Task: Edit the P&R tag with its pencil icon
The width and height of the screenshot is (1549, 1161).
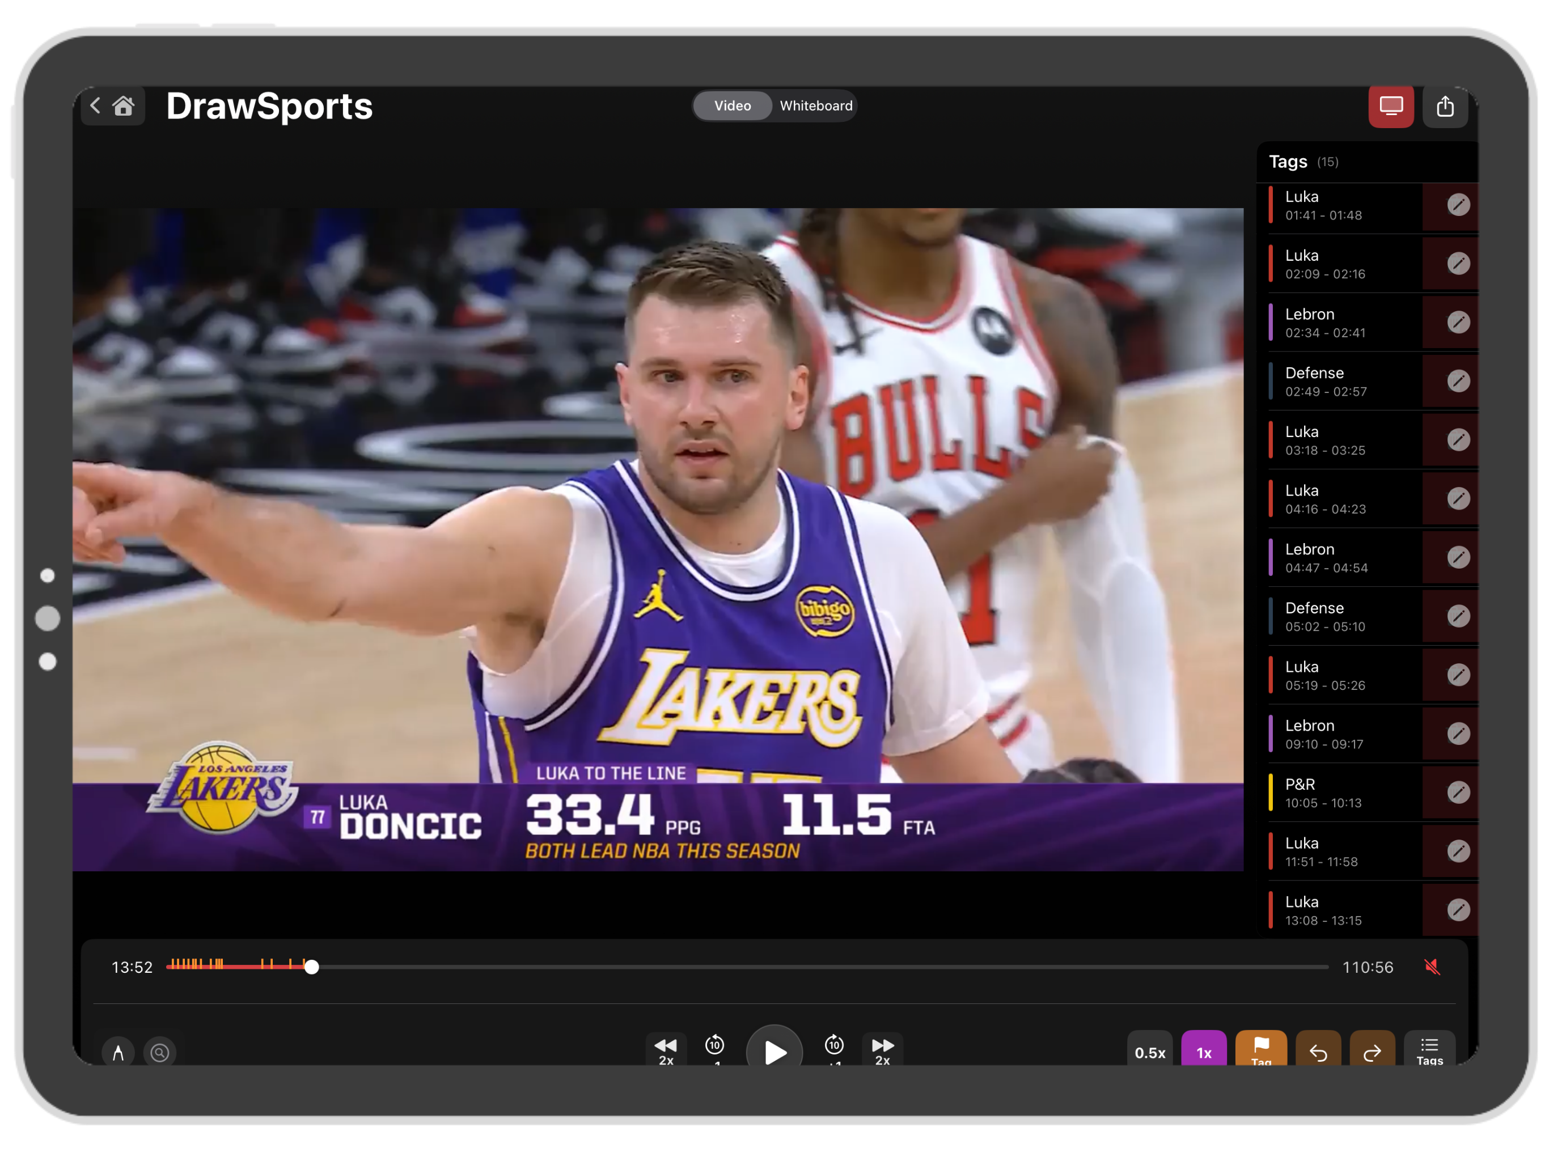Action: coord(1459,792)
